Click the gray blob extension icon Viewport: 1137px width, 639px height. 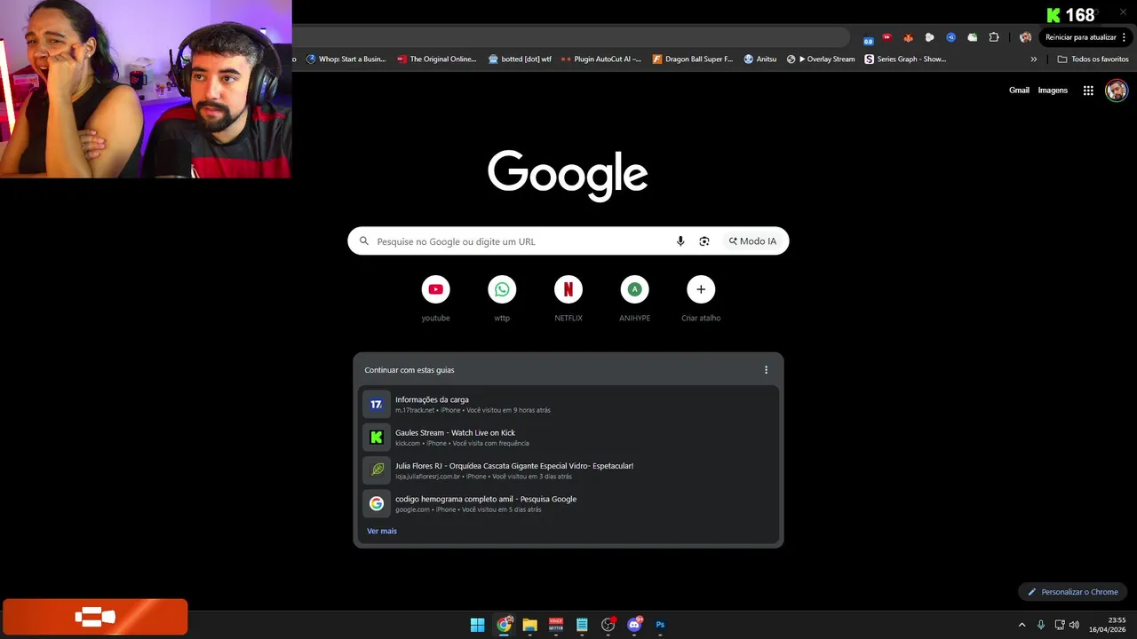coord(929,37)
